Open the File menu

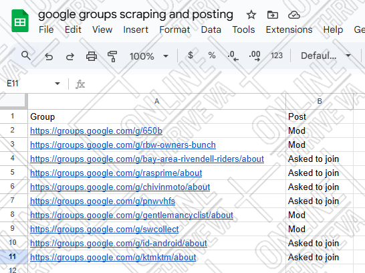click(x=46, y=29)
